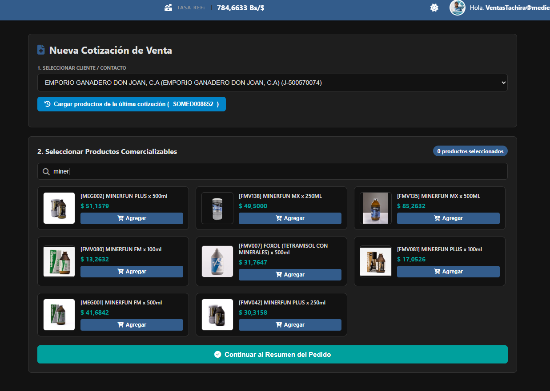Add FMV081 MINERFUN PLUS x 100ml

(448, 272)
